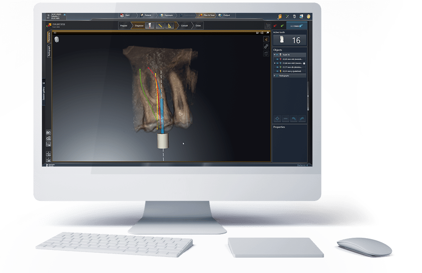This screenshot has width=422, height=273.
Task: Collapse the Tooth 16 tree node
Action: click(274, 55)
